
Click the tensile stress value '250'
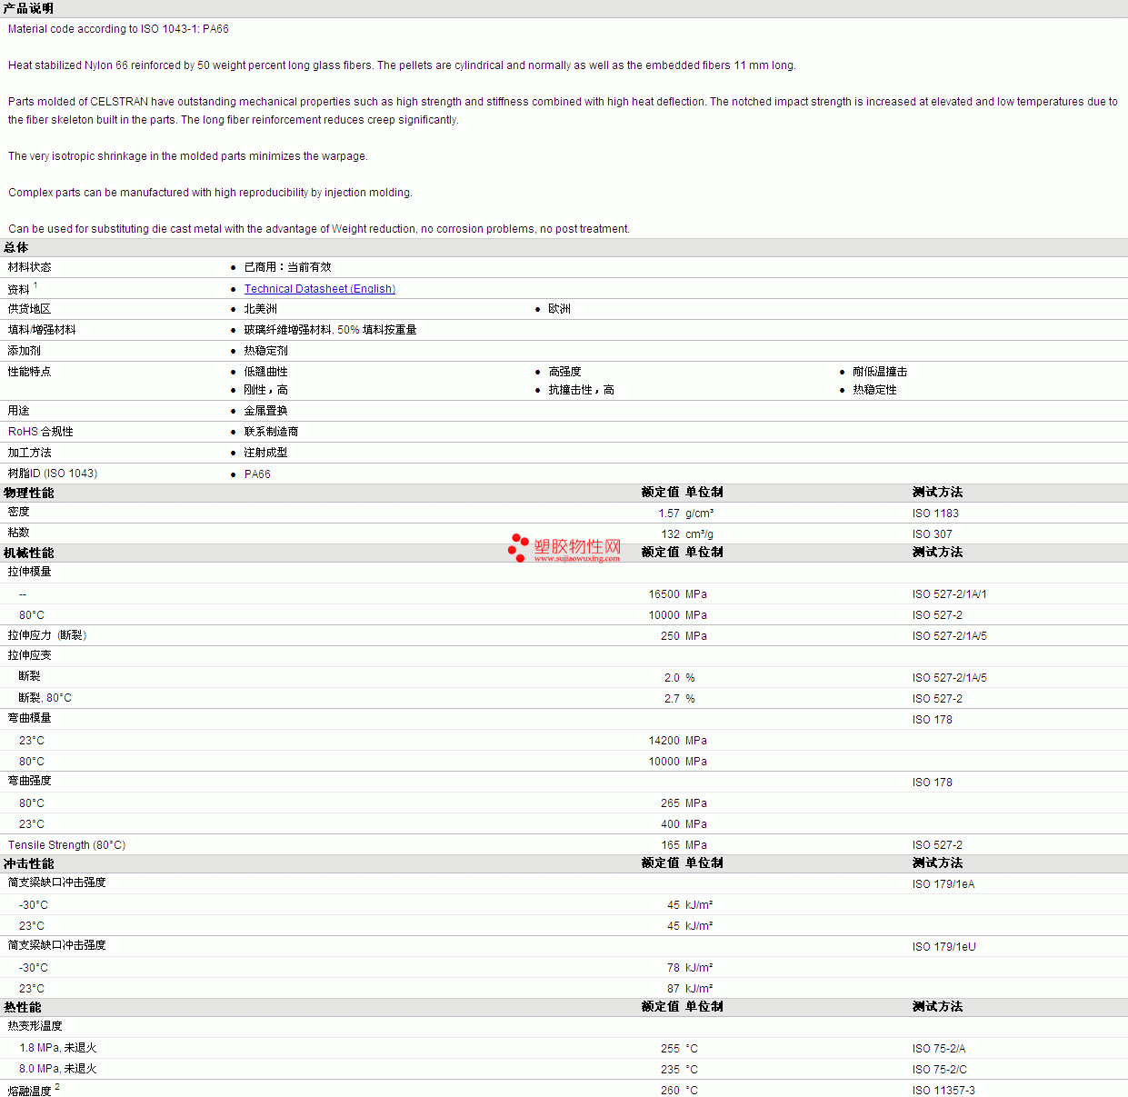(670, 636)
